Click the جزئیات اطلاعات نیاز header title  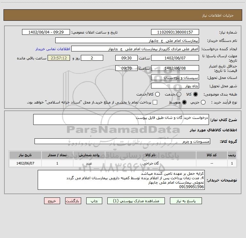(218, 15)
